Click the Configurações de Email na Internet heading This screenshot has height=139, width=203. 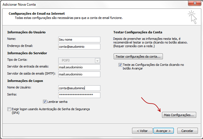coord(37,14)
